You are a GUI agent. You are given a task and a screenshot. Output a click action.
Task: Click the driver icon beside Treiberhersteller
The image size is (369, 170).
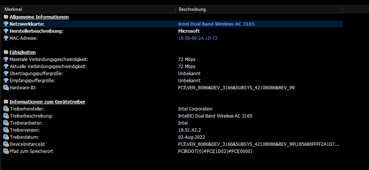6,109
